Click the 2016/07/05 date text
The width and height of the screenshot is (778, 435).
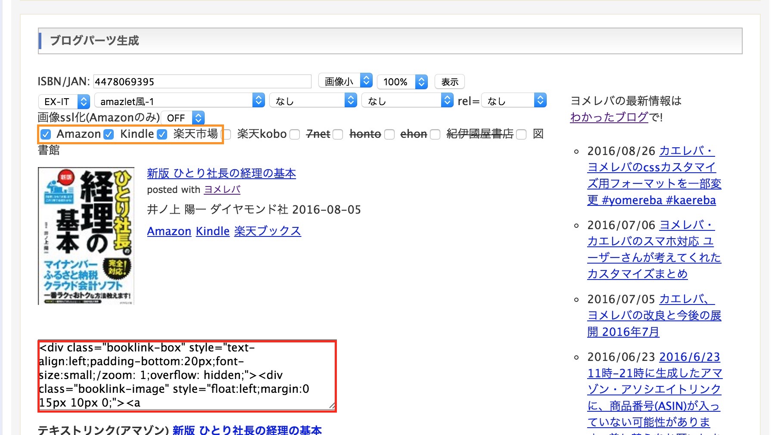(x=621, y=299)
